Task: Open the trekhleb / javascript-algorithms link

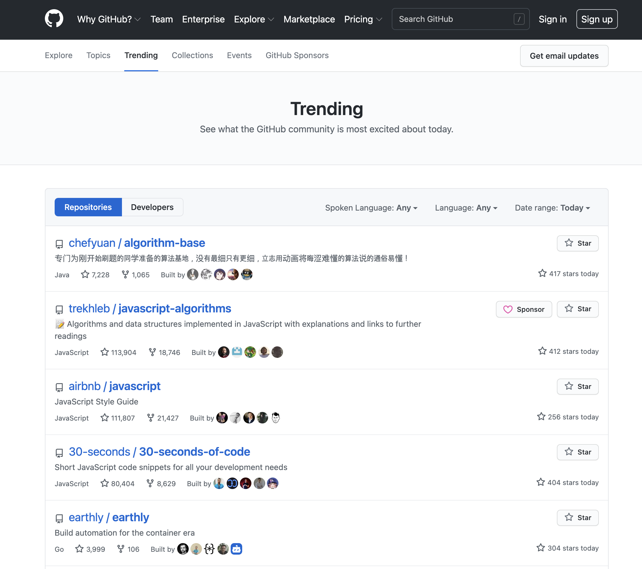Action: (150, 309)
